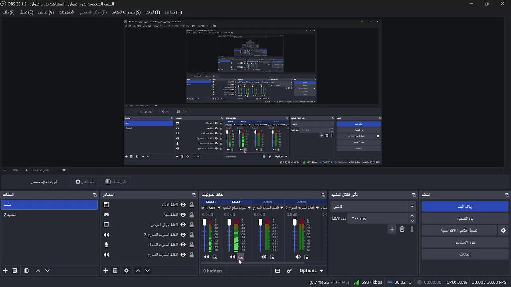
Task: Open إعدادات settings button
Action: (465, 254)
